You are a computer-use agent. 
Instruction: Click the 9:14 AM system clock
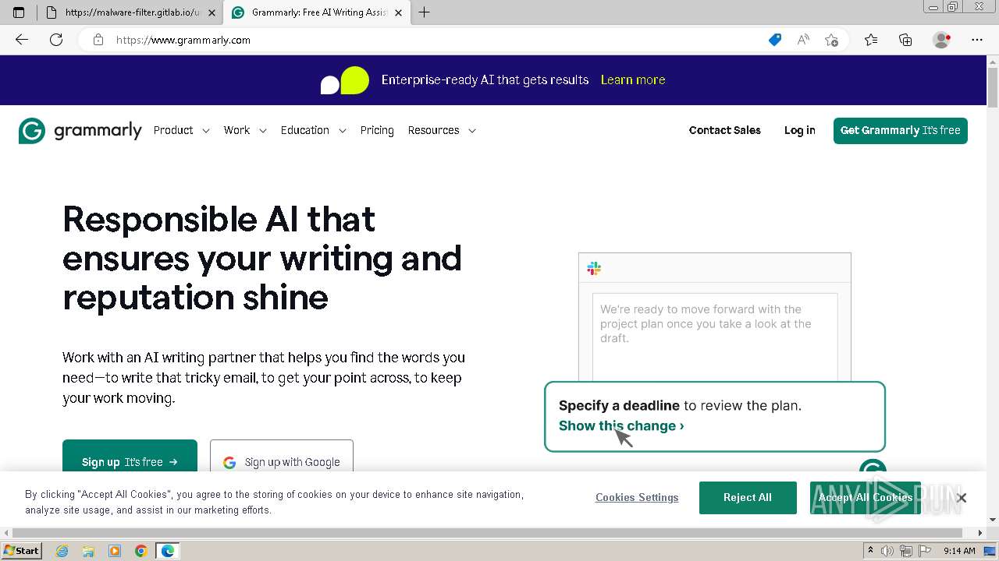coord(959,551)
